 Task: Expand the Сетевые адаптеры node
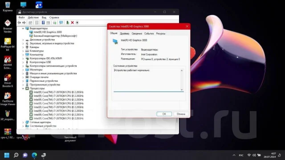coord(23,122)
